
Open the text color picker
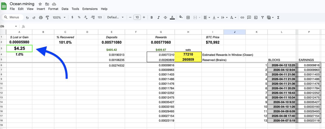click(172, 17)
